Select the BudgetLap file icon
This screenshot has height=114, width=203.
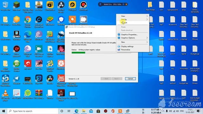195,50
